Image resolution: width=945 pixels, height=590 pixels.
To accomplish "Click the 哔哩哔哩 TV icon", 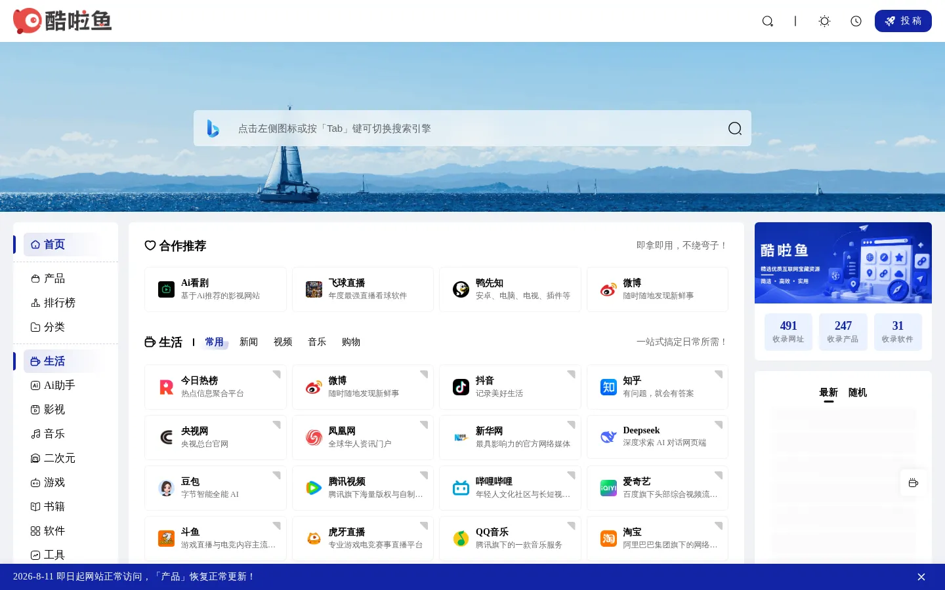I will 461,488.
